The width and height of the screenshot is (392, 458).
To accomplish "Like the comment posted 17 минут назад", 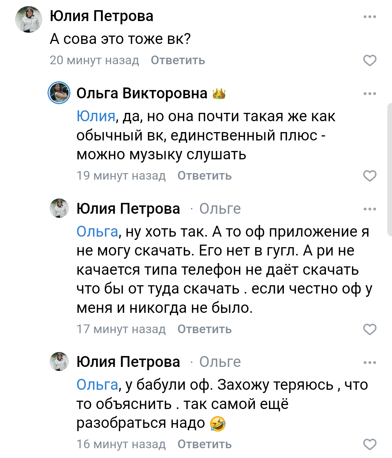I will pos(369,329).
